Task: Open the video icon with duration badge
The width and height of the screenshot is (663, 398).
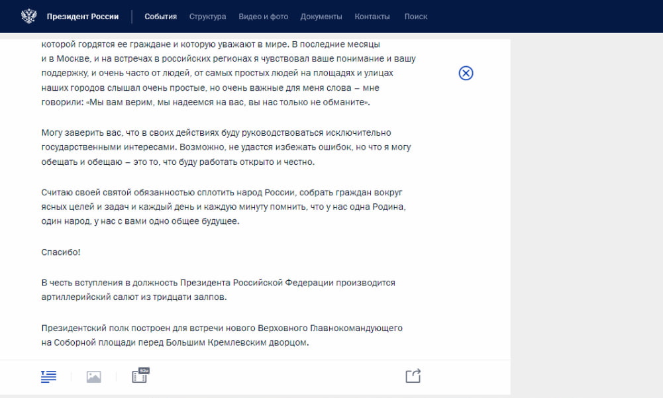Action: [x=140, y=376]
